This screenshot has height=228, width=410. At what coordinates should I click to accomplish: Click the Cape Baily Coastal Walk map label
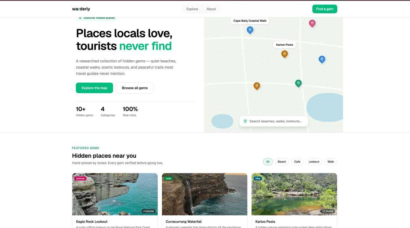coord(250,21)
